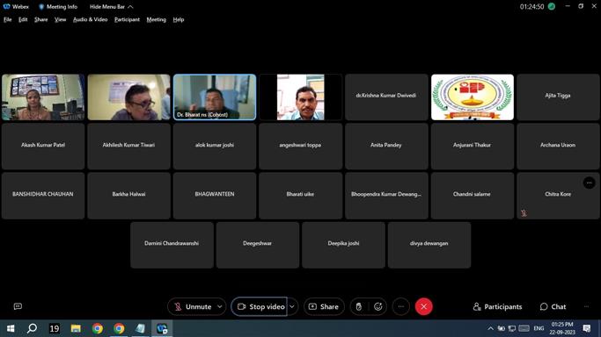This screenshot has width=601, height=337.
Task: Open the Meeting menu
Action: tap(157, 19)
